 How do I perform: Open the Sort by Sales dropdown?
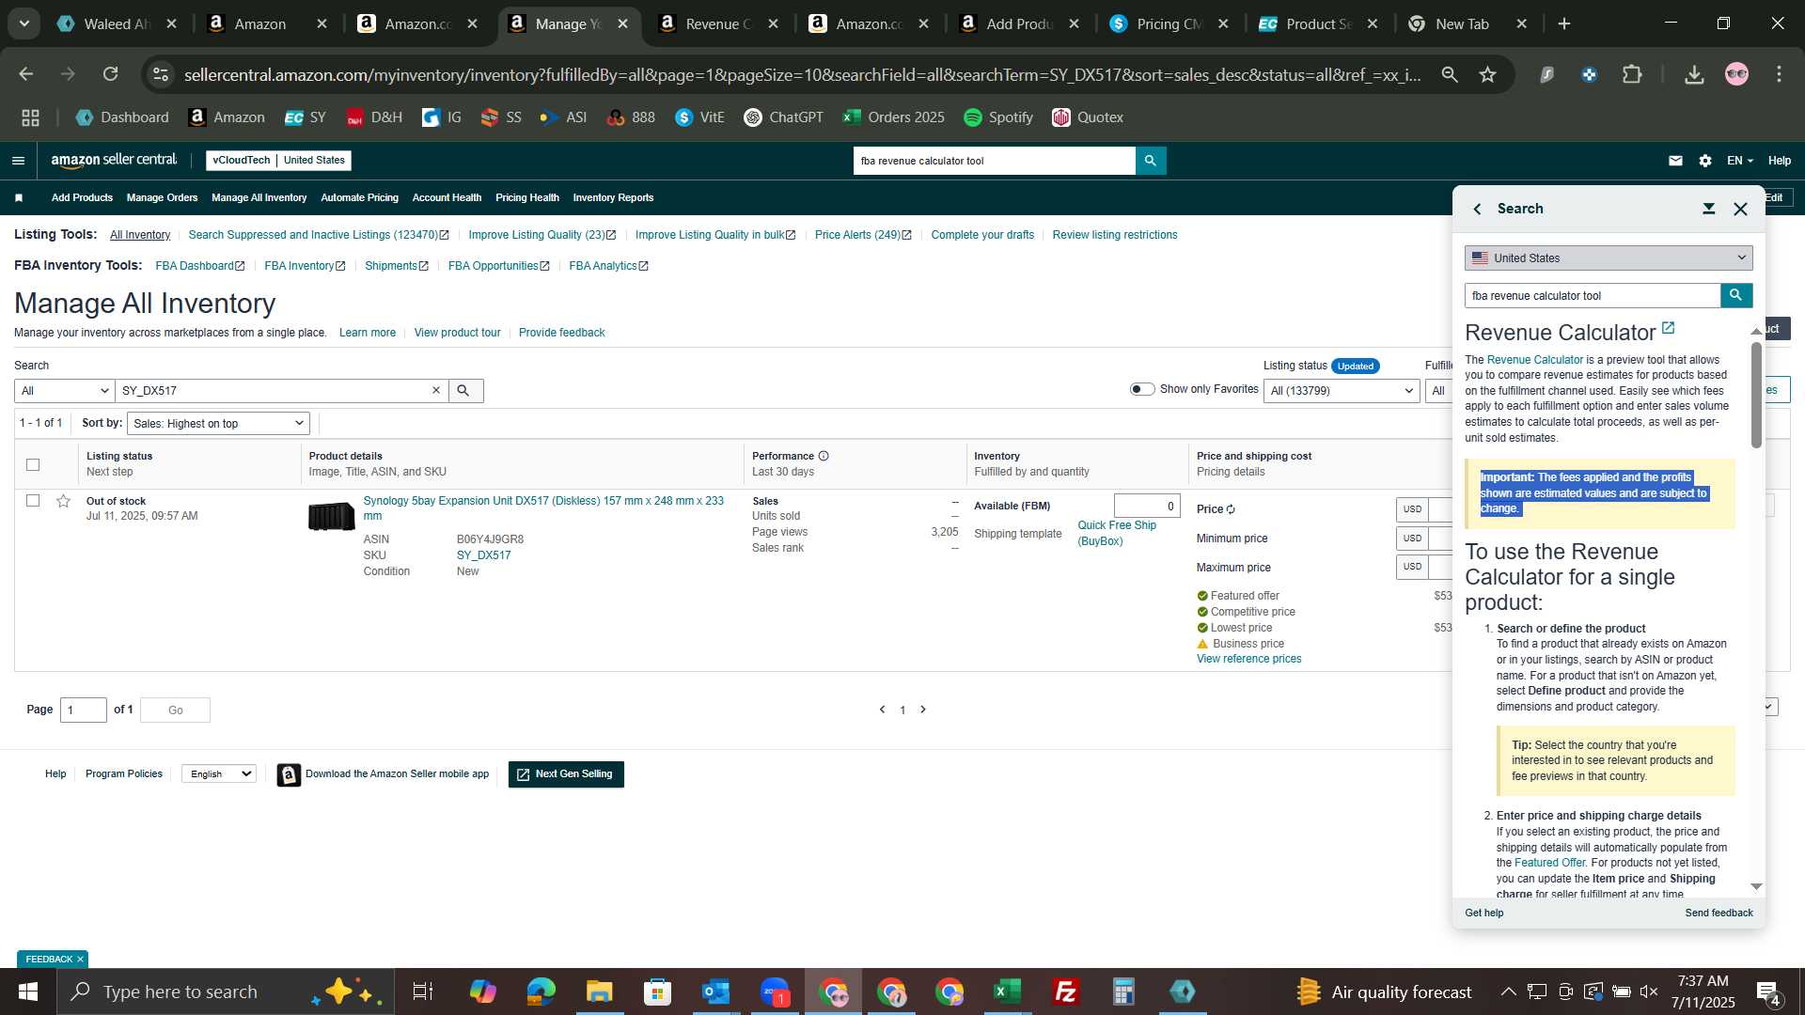tap(218, 424)
